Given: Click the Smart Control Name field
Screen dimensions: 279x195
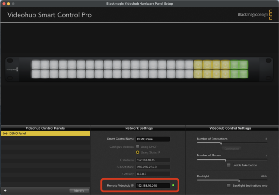Looking at the screenshot, I should (153, 139).
